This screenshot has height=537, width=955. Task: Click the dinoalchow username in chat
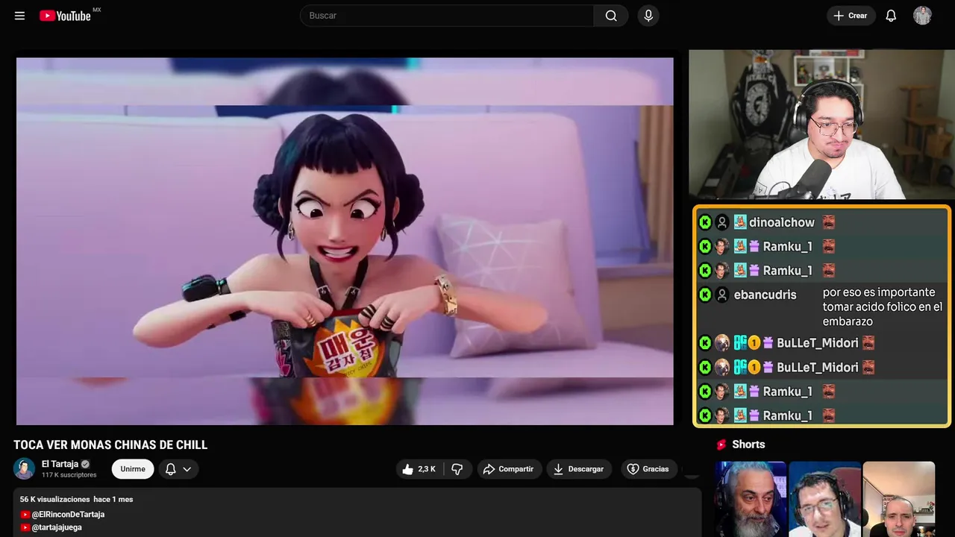[782, 222]
